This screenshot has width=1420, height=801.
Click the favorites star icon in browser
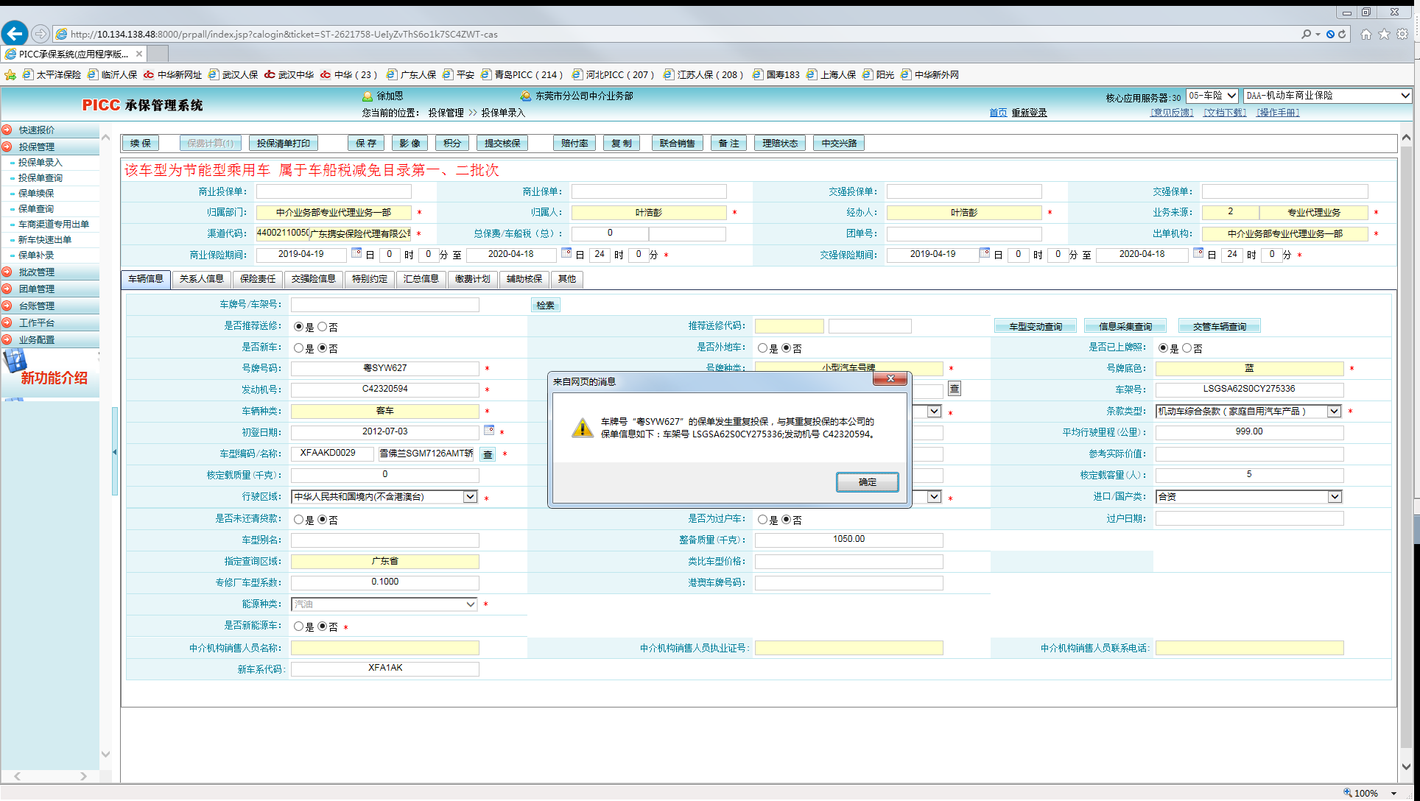click(x=1384, y=34)
